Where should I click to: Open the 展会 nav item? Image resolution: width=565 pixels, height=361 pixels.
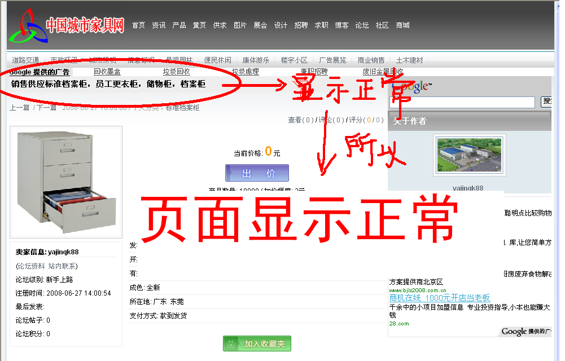(260, 25)
